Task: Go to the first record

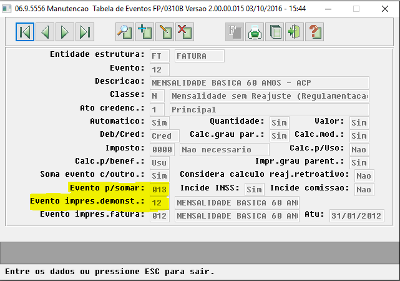Action: (25, 32)
